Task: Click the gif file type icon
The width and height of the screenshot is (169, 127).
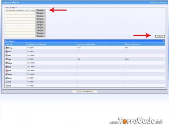Action: coord(7,55)
